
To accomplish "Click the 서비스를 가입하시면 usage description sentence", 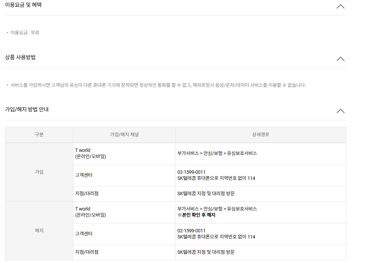I will [158, 85].
